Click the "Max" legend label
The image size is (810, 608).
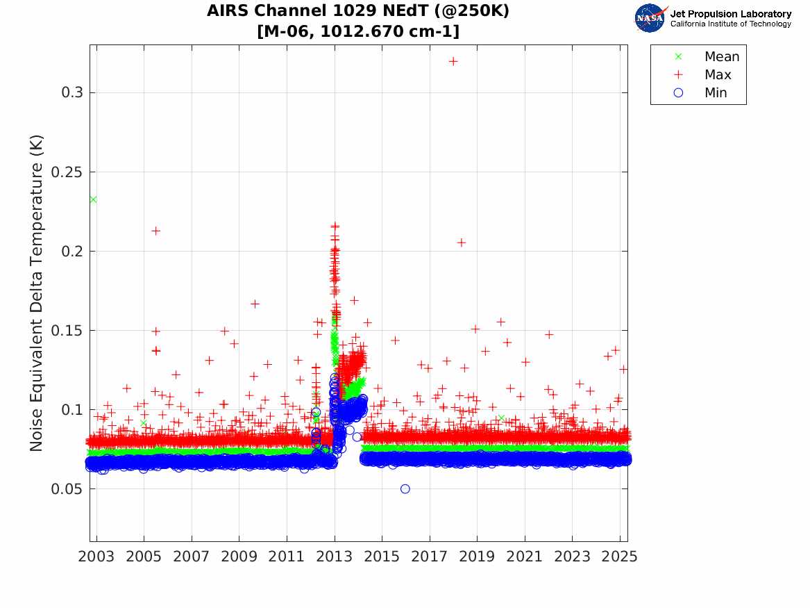[x=718, y=74]
